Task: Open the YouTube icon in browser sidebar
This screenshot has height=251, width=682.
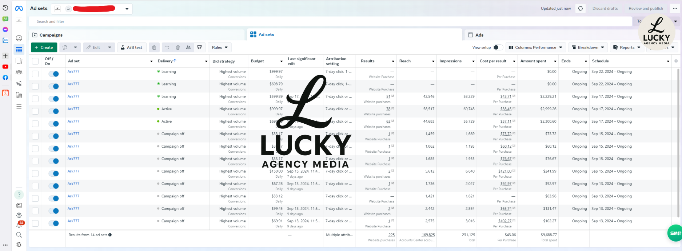Action: pos(5,67)
